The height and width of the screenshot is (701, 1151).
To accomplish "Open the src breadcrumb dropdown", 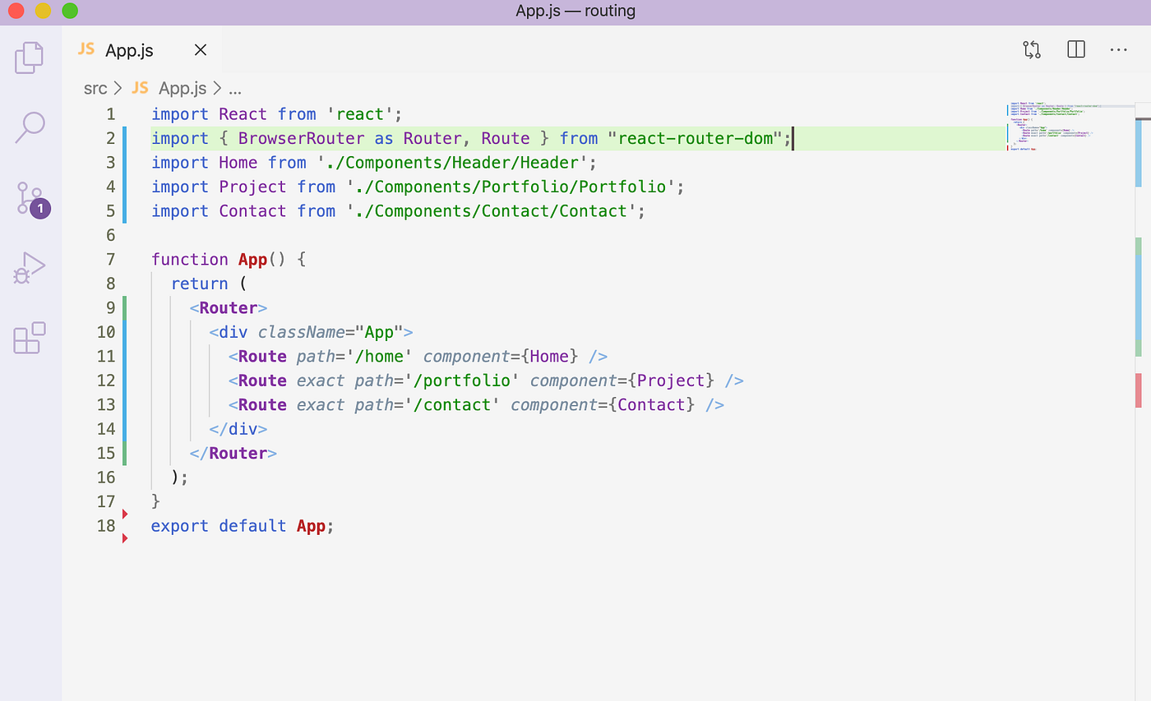I will pyautogui.click(x=95, y=88).
